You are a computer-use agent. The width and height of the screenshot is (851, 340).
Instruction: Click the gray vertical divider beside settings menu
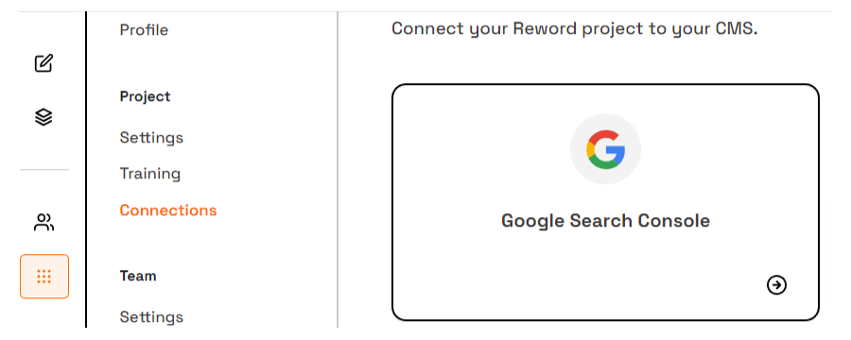(x=338, y=170)
